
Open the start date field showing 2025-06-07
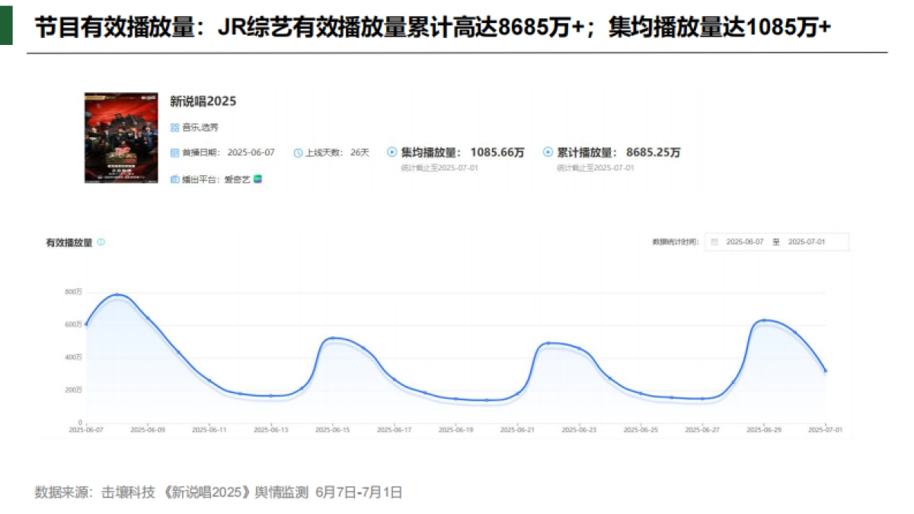click(x=746, y=241)
